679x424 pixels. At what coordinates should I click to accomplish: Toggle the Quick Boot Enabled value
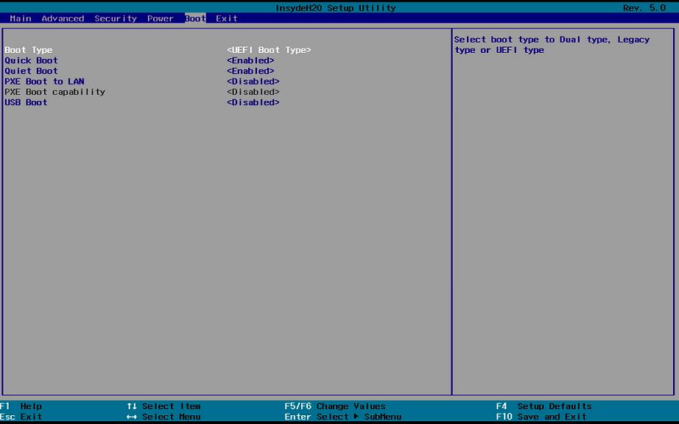coord(250,60)
